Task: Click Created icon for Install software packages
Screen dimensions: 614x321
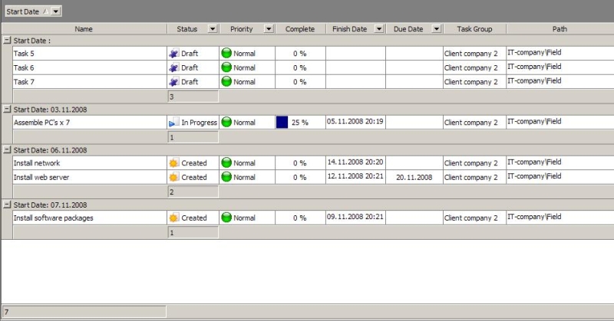Action: [173, 218]
